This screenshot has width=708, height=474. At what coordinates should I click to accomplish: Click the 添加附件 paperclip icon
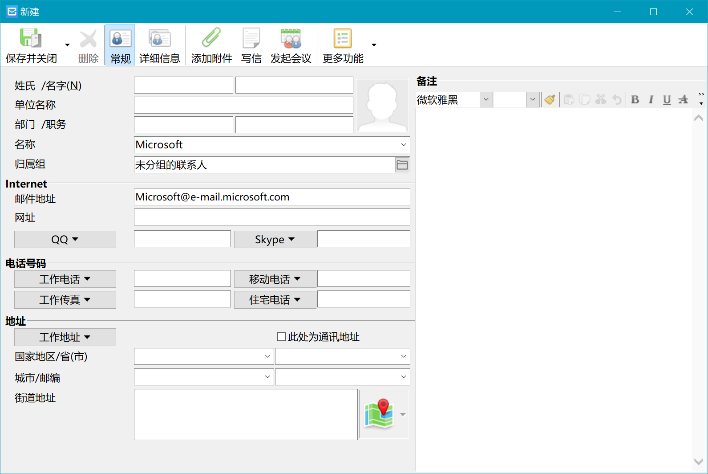(211, 38)
